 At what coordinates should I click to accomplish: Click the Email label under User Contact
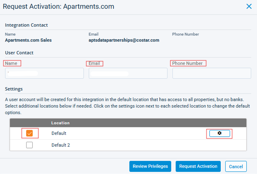pos(94,63)
